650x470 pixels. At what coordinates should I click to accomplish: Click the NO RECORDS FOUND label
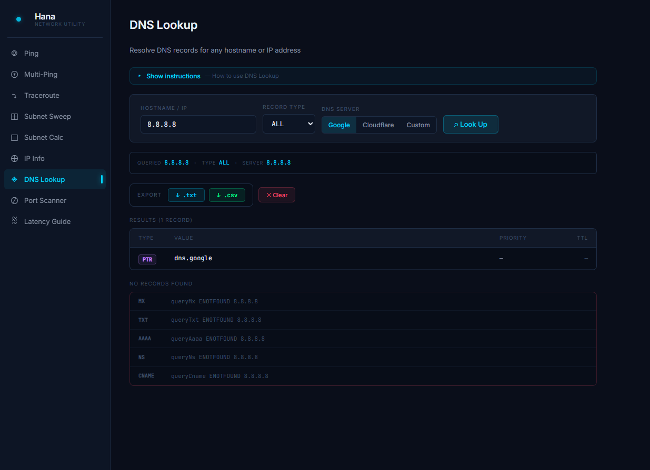[161, 284]
